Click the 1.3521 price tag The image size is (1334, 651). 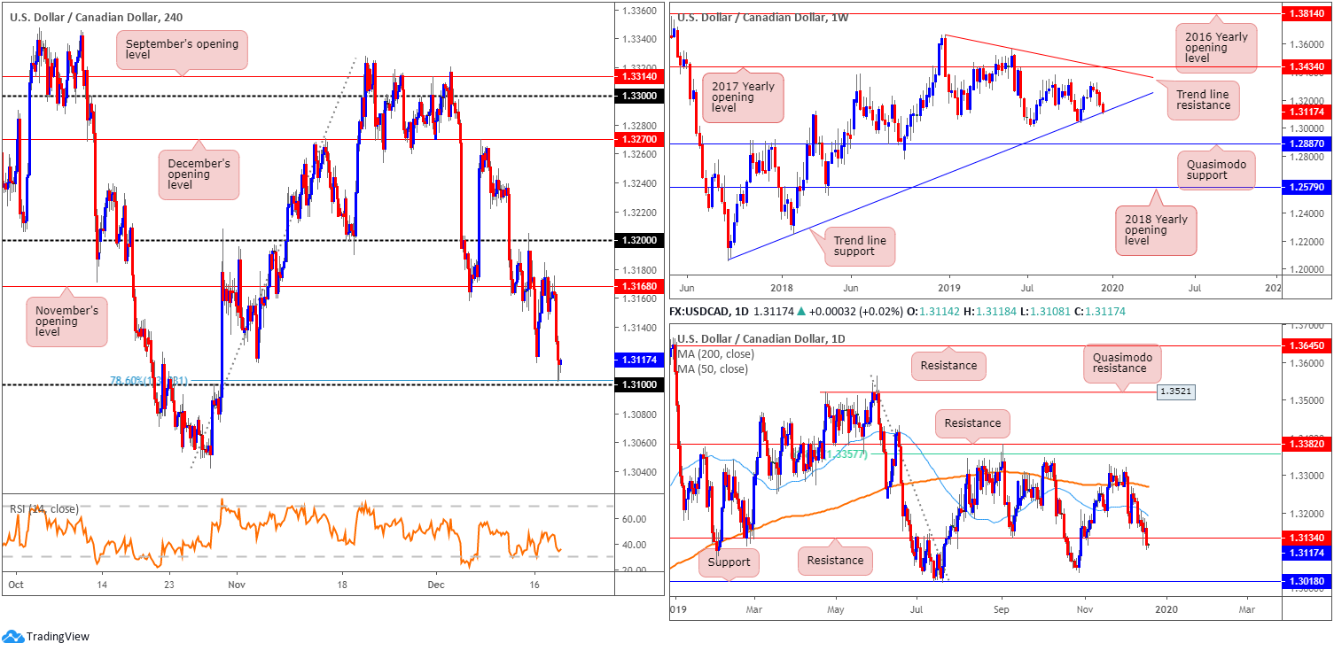(1176, 391)
